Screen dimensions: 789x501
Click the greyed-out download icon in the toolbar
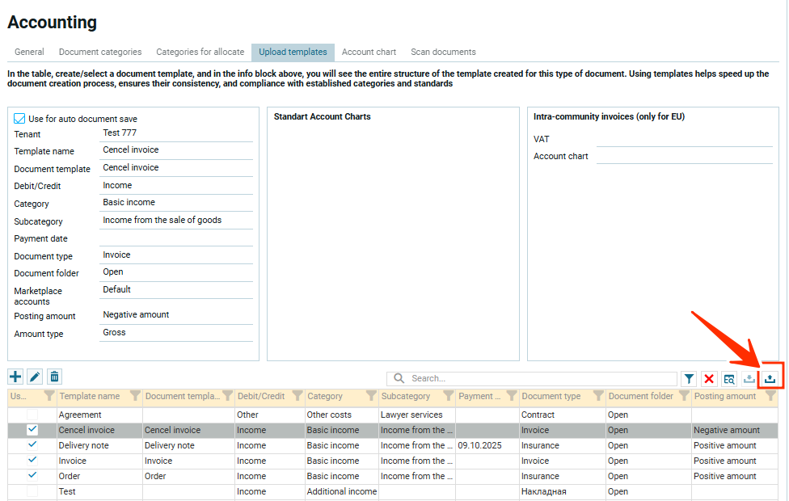click(x=750, y=378)
